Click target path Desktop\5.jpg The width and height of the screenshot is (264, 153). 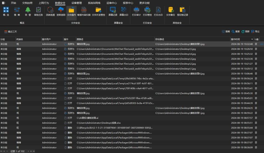[175, 49]
